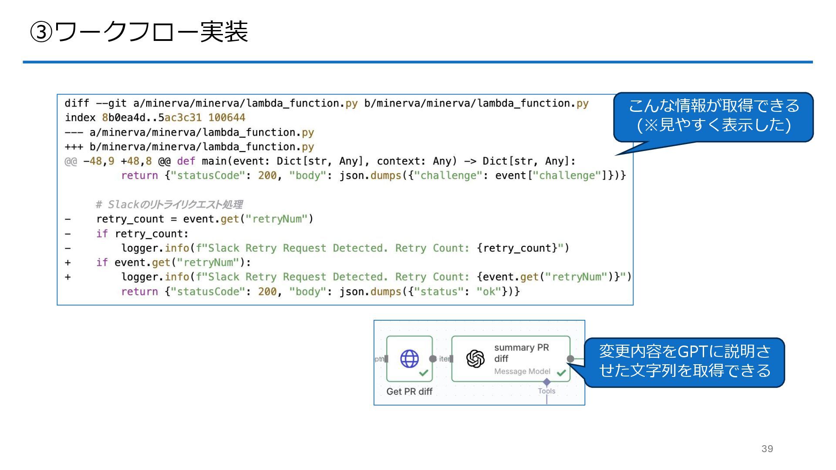Click the purple Tools diamond connector

547,382
